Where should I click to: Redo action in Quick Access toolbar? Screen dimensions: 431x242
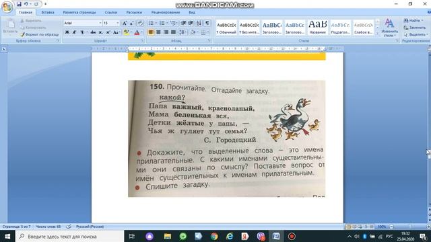coord(36,4)
